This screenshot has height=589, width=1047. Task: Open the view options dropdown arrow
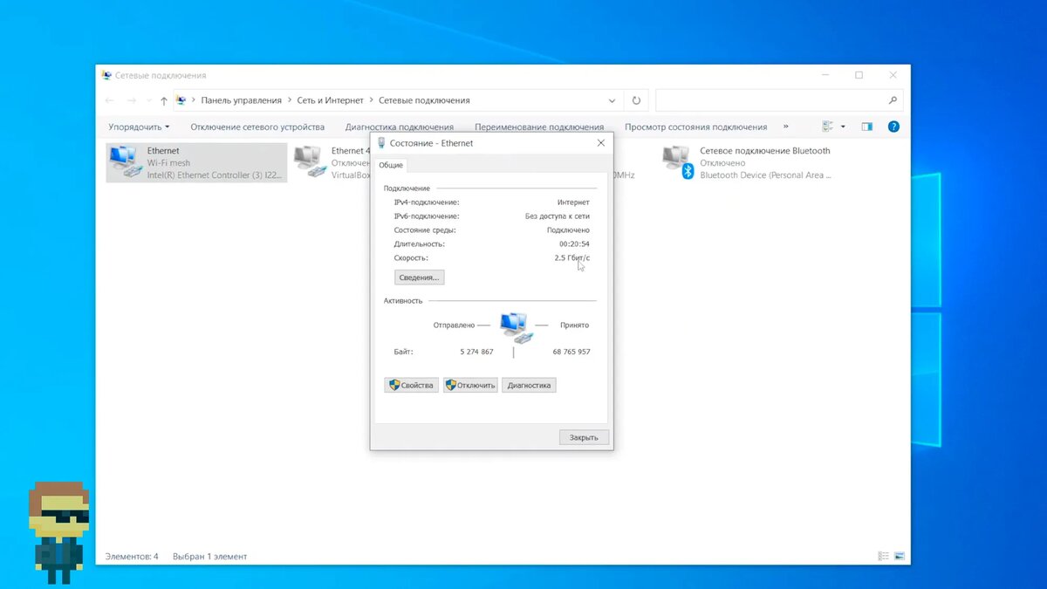click(843, 127)
